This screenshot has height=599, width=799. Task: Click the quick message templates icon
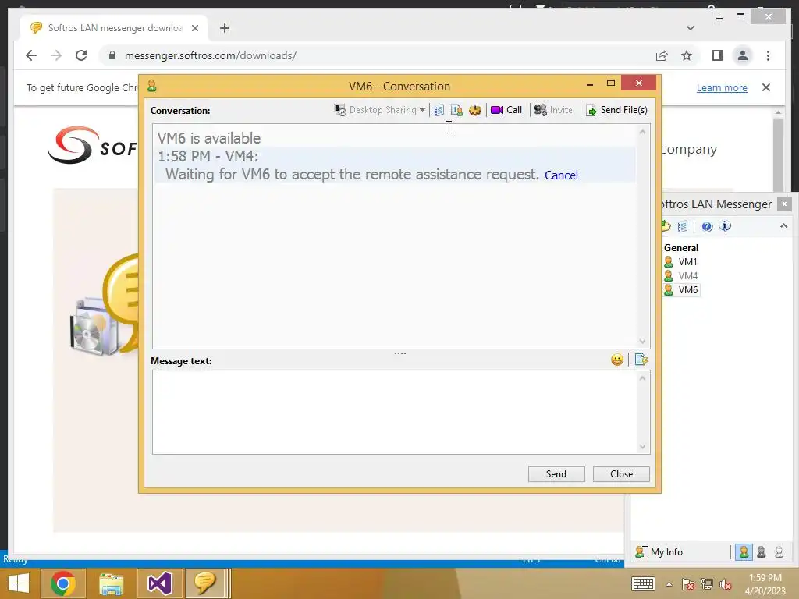pyautogui.click(x=641, y=360)
